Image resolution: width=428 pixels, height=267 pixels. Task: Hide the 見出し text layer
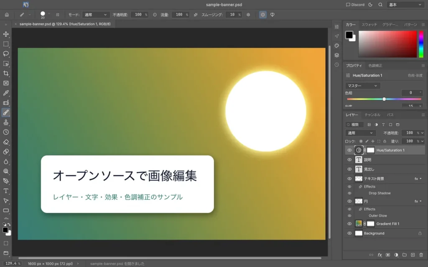pyautogui.click(x=349, y=169)
